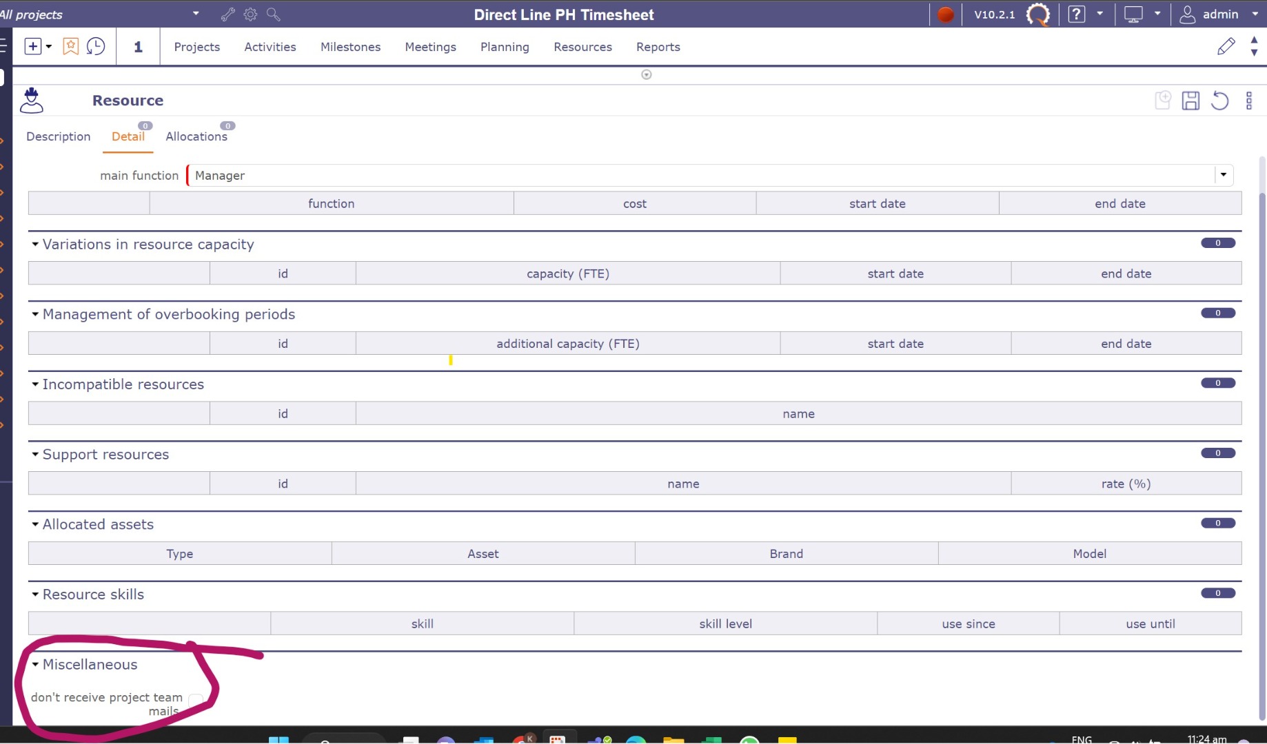Viewport: 1267px width, 744px height.
Task: Click the pencil edit icon in menu bar
Action: coord(1226,46)
